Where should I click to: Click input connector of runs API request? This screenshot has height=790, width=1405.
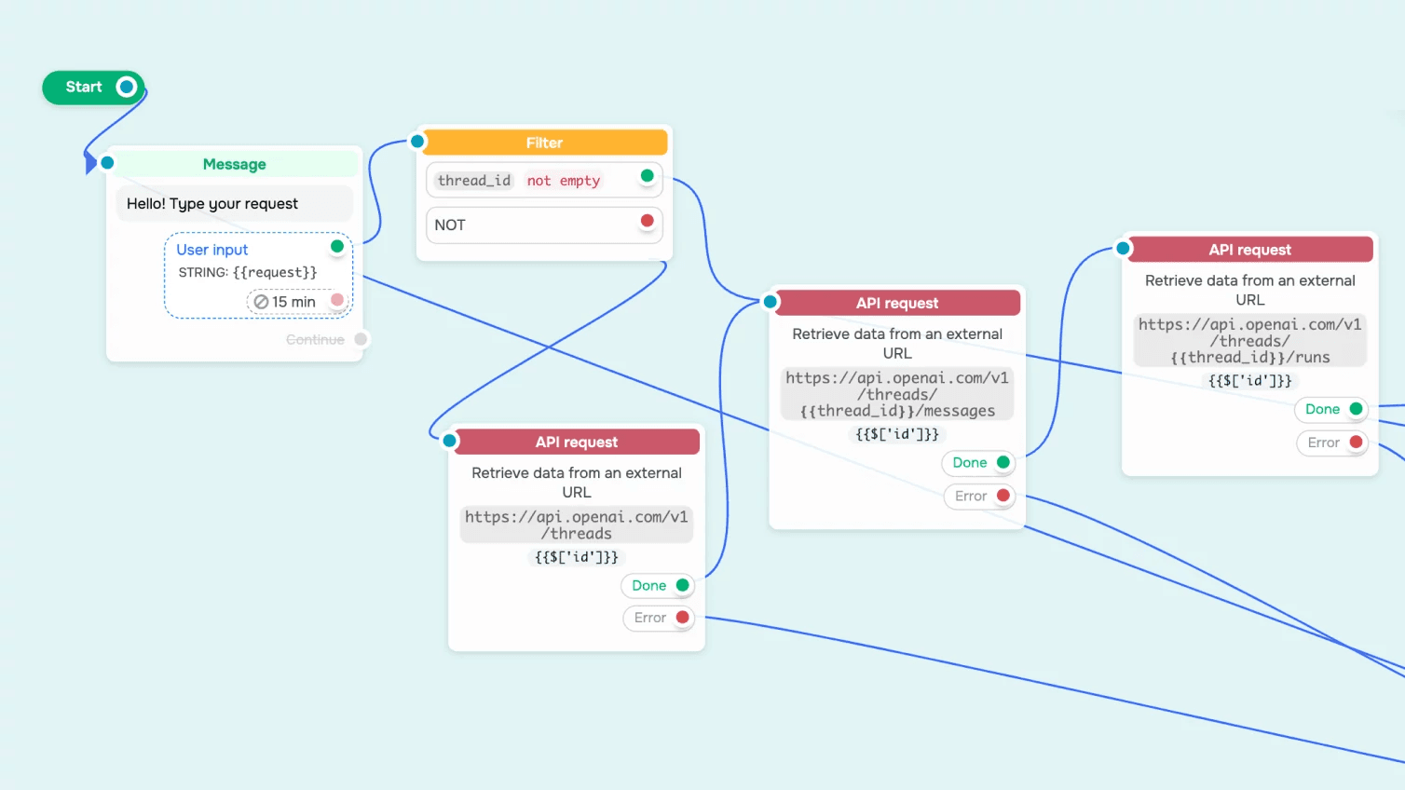(x=1124, y=249)
